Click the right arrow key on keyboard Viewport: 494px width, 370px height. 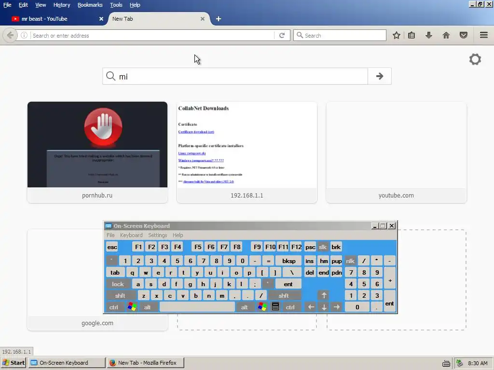click(x=337, y=307)
